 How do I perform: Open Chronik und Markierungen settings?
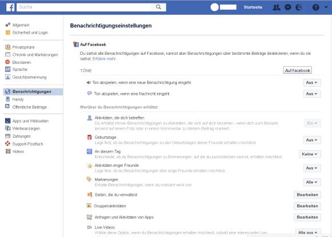[35, 55]
